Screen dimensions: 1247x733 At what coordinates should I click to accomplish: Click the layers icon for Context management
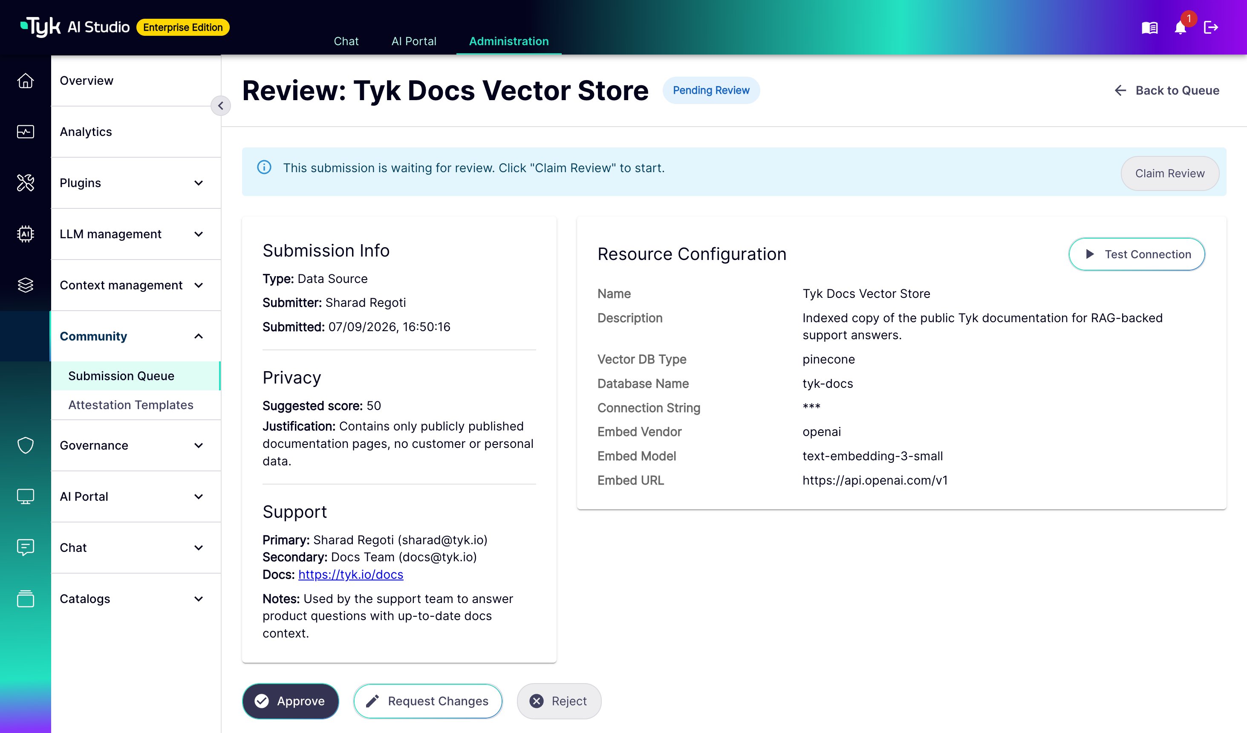click(25, 285)
